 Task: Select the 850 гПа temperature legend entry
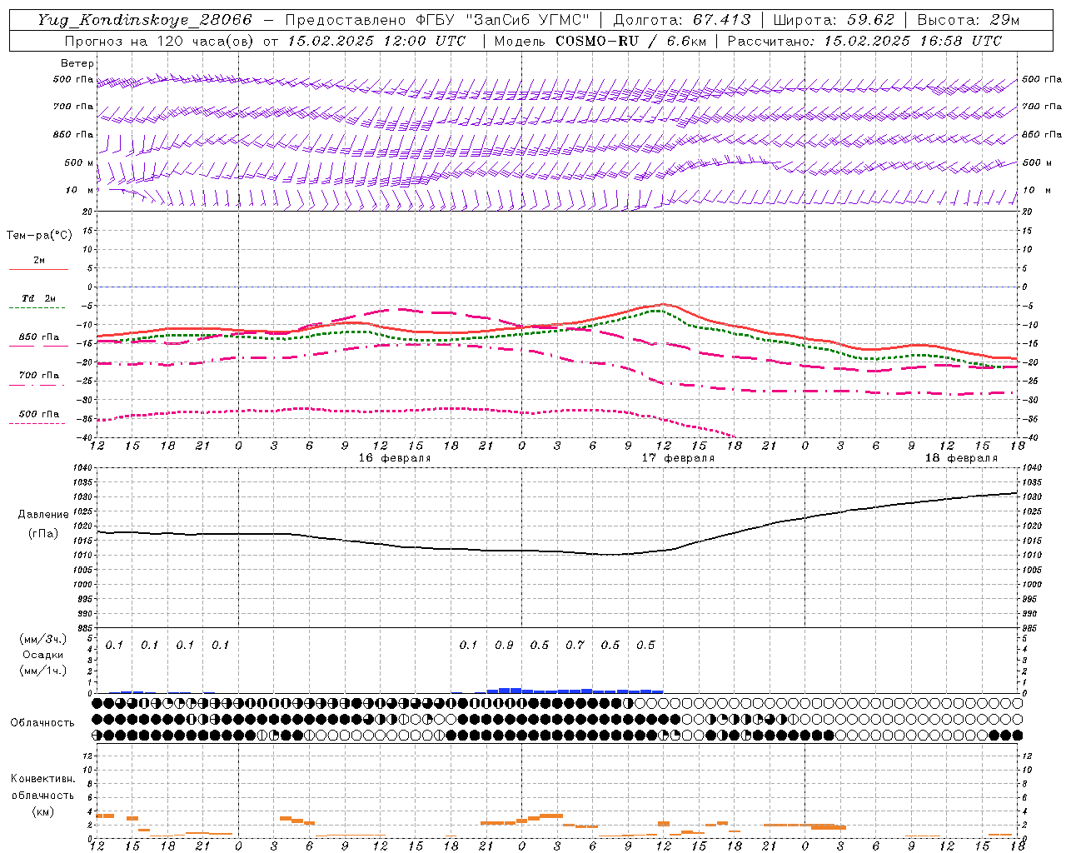38,337
